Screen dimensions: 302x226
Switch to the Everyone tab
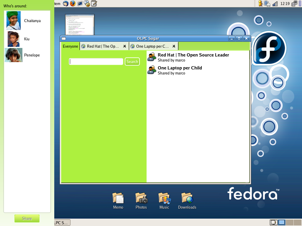pyautogui.click(x=70, y=46)
